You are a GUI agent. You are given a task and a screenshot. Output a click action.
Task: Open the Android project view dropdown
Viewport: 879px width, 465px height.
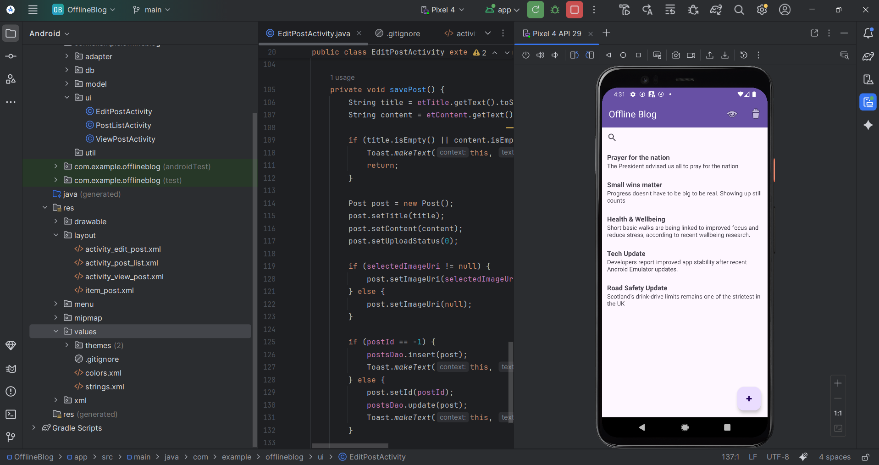[x=50, y=33]
